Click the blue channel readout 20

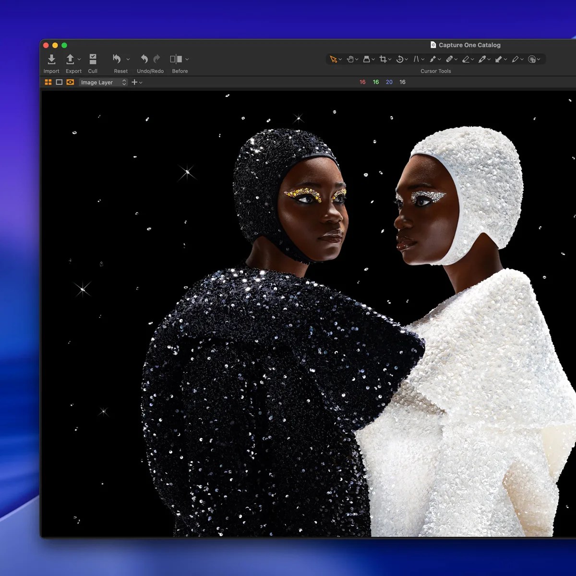coord(389,82)
